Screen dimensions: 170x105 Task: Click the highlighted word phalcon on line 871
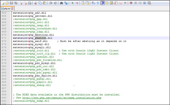[41, 38]
